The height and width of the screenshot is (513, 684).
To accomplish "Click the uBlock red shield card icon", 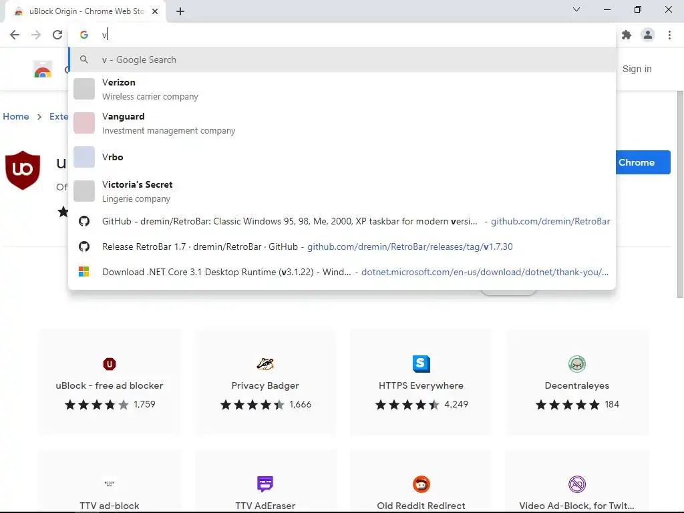I will (x=110, y=364).
